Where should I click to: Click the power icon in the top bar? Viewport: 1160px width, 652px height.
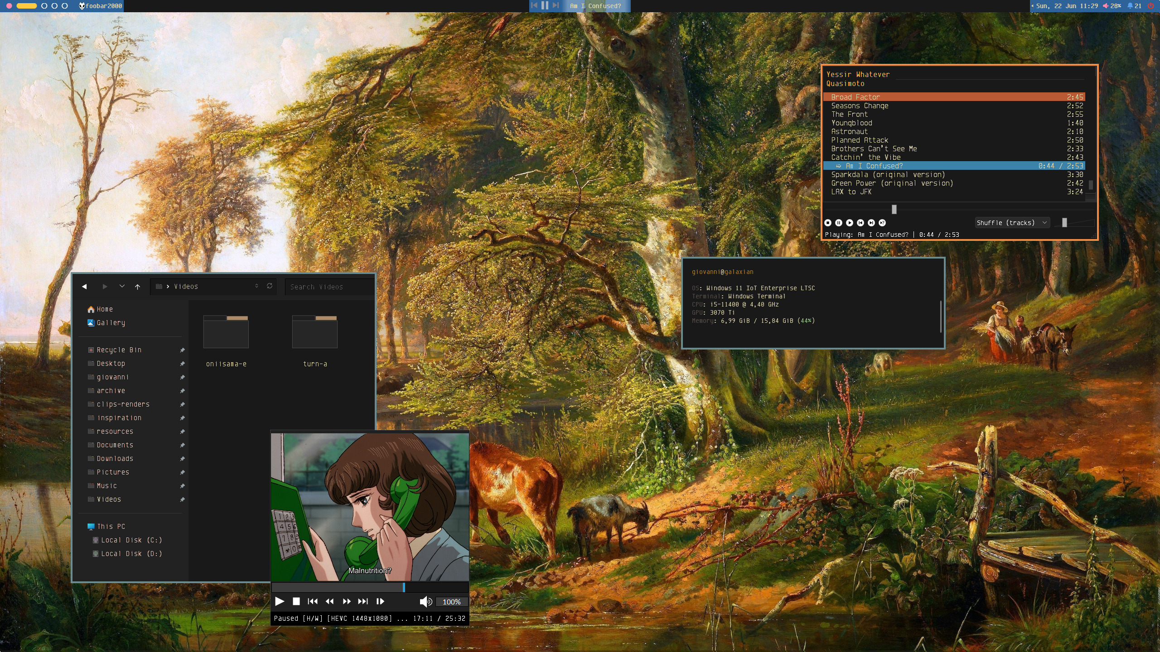1150,6
